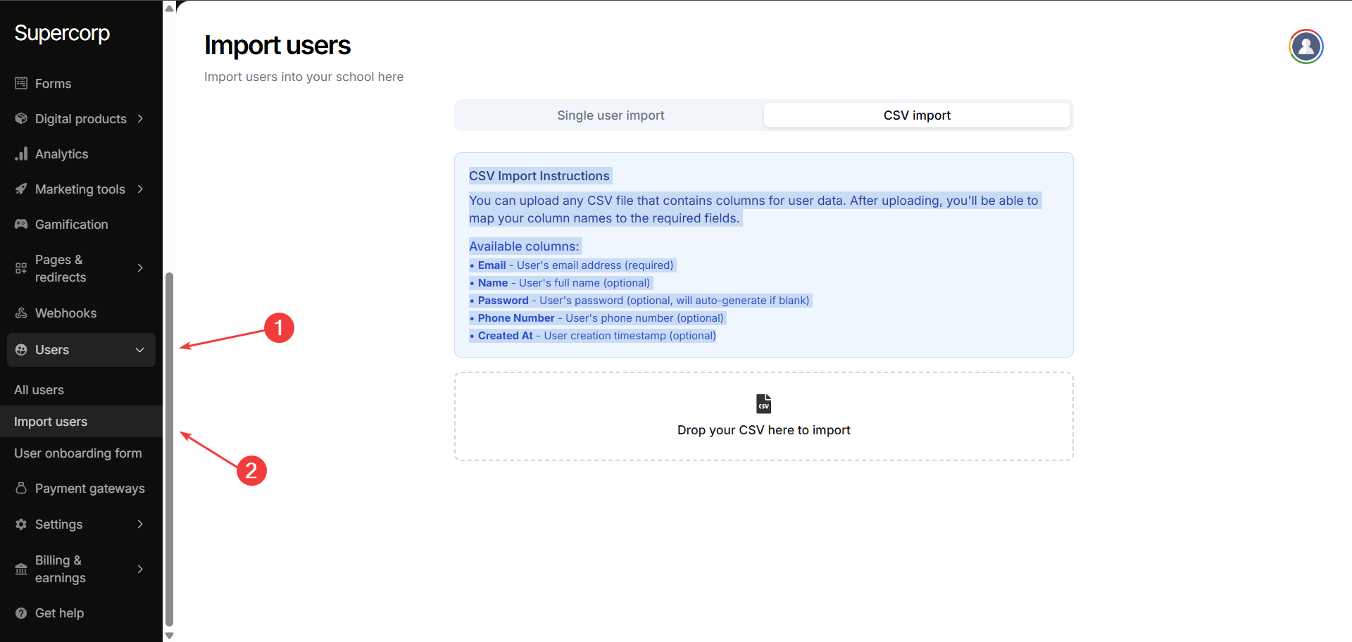The width and height of the screenshot is (1352, 642).
Task: Click the Forms icon in sidebar
Action: (x=21, y=83)
